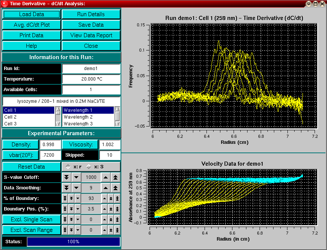This screenshot has width=327, height=250.
Task: Click double-down arrow for Excl. Scan Range
Action: [71, 230]
